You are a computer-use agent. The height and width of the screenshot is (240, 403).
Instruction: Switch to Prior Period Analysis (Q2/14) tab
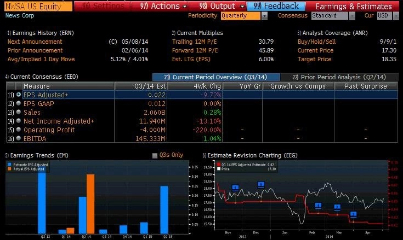pyautogui.click(x=339, y=77)
